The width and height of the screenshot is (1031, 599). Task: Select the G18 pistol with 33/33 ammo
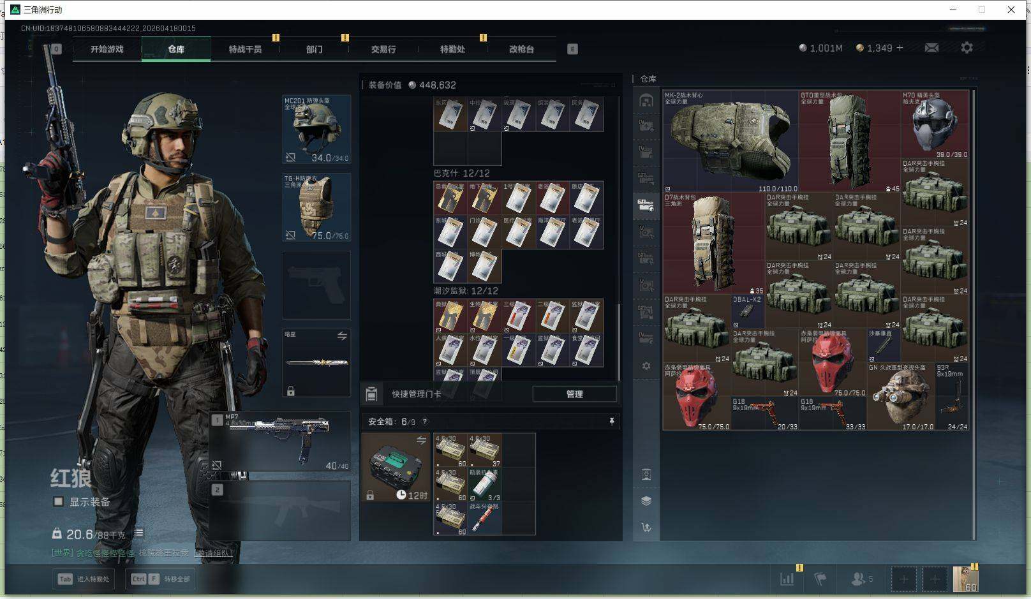coord(833,413)
